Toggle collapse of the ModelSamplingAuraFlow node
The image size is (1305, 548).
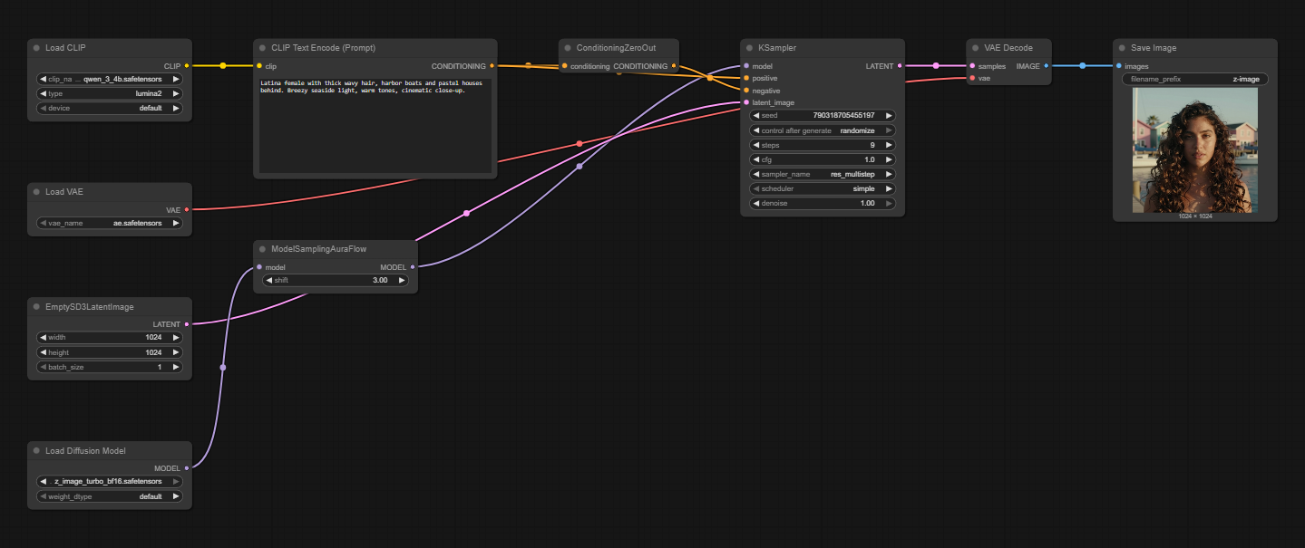pyautogui.click(x=262, y=249)
